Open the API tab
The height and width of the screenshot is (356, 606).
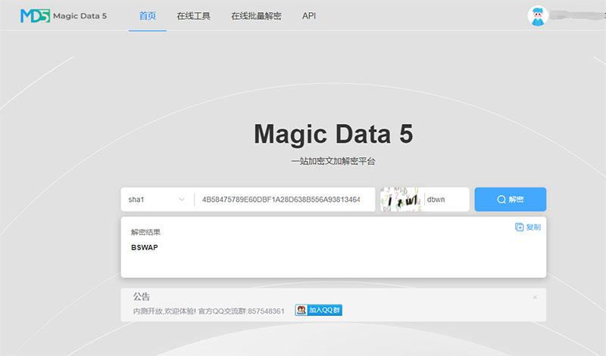tap(309, 16)
